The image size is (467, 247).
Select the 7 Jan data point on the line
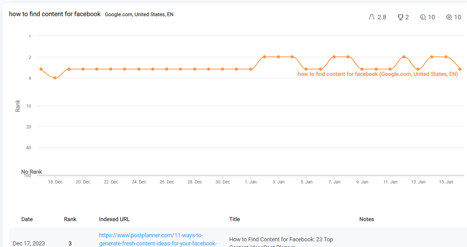click(x=334, y=57)
